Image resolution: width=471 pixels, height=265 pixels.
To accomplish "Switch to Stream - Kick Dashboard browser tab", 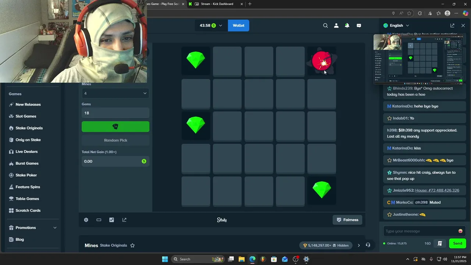I will [217, 4].
